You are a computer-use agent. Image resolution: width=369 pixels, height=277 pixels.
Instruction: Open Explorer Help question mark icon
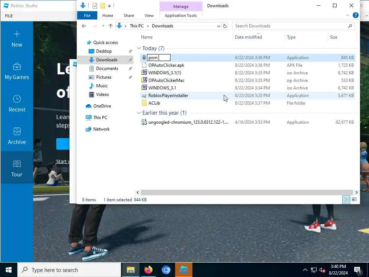point(356,15)
